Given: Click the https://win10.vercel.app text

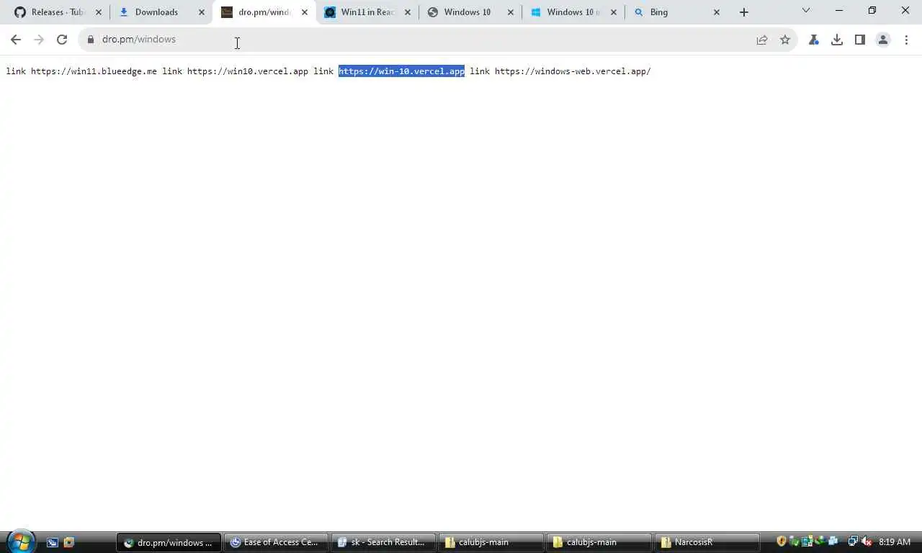Looking at the screenshot, I should click(x=248, y=71).
